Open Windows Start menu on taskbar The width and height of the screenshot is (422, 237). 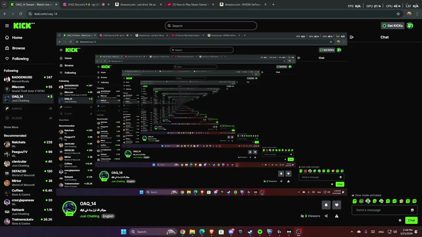(123, 232)
